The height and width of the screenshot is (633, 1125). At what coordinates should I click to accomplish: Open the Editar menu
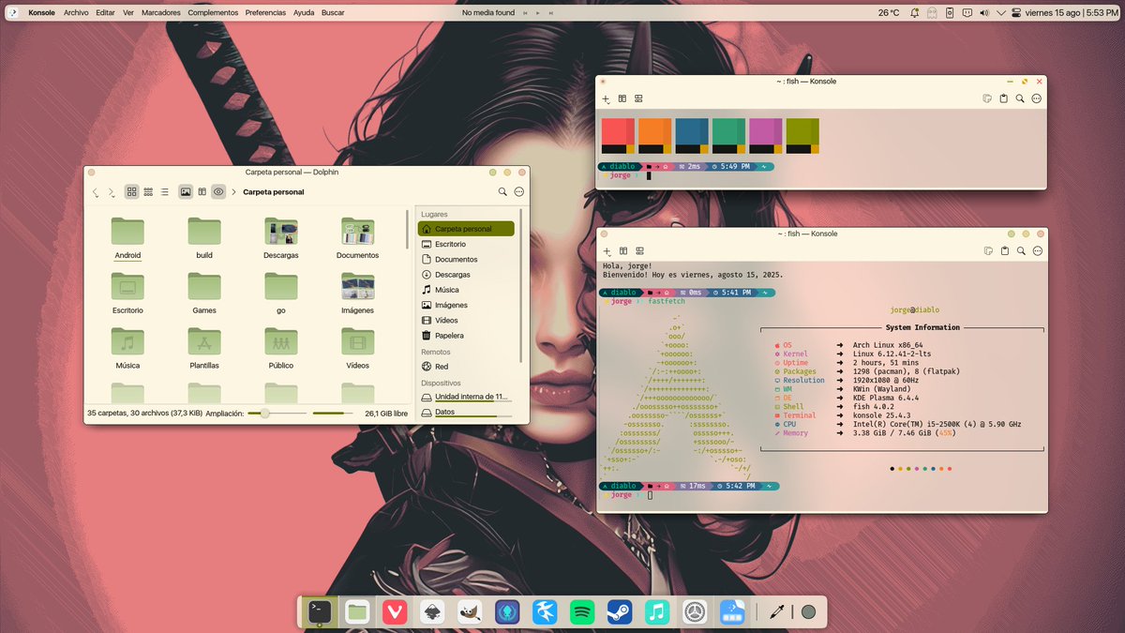tap(105, 13)
